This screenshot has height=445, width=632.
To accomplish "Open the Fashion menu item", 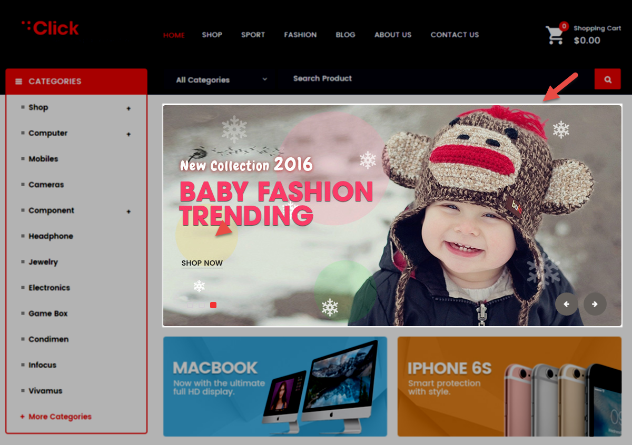I will click(x=301, y=35).
